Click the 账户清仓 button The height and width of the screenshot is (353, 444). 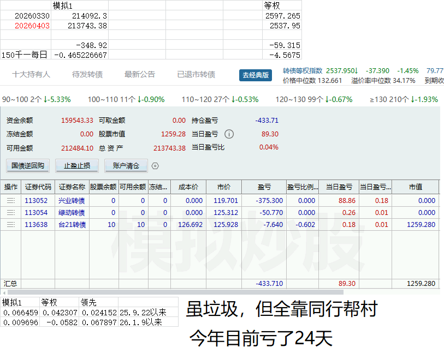coord(126,166)
